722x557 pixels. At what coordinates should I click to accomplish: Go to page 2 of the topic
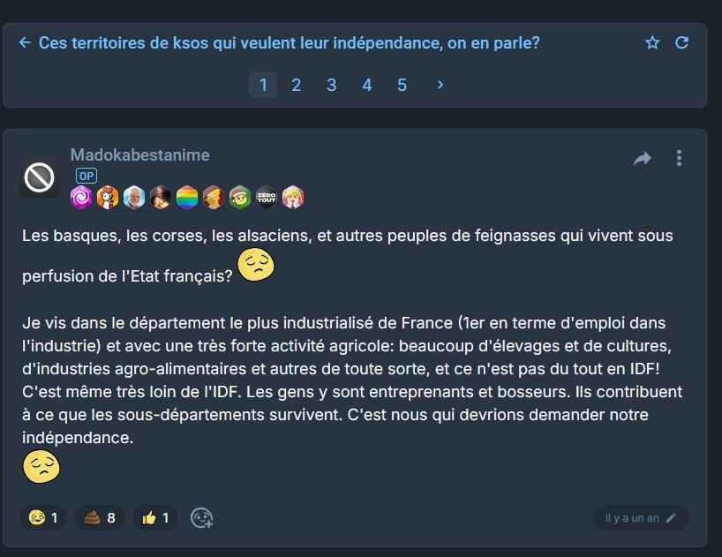click(x=296, y=85)
